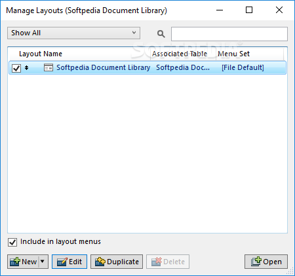Click the Duplicate layout button

(117, 262)
